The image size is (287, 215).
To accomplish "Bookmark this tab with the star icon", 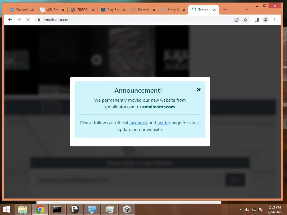I will click(x=246, y=20).
